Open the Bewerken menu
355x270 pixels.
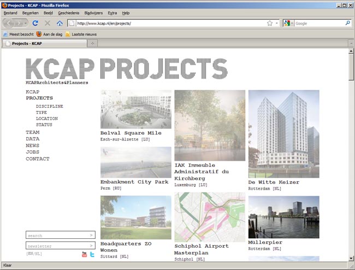(x=31, y=13)
